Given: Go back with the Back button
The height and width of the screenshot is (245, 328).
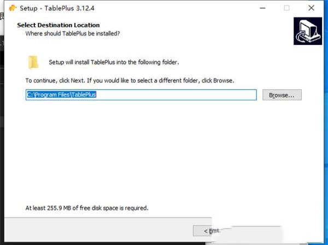Looking at the screenshot, I should pyautogui.click(x=212, y=231).
